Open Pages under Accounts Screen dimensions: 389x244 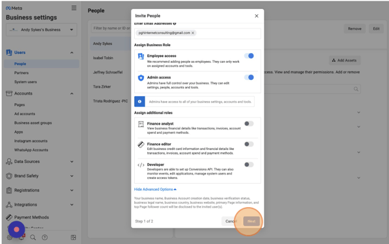19,104
